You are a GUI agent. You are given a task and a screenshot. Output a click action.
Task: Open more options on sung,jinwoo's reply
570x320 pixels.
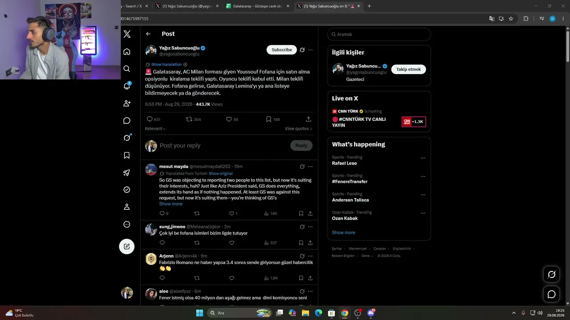tap(310, 227)
